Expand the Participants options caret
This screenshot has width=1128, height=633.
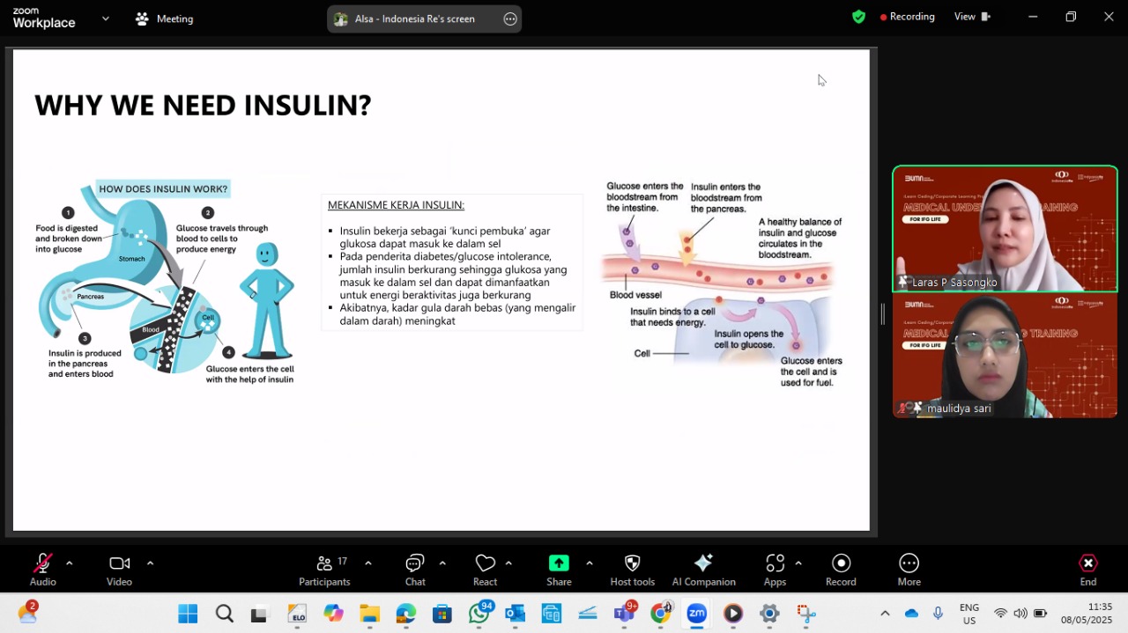click(x=367, y=563)
